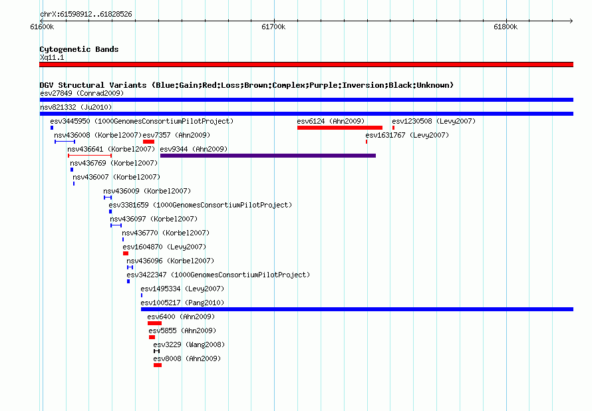Click the Xq11.1 band label

pos(52,57)
